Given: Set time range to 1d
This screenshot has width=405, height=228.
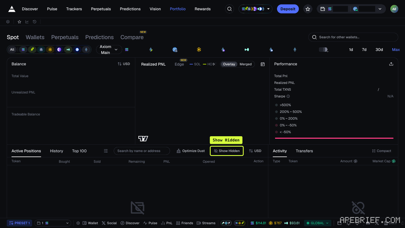Looking at the screenshot, I should coord(351,50).
